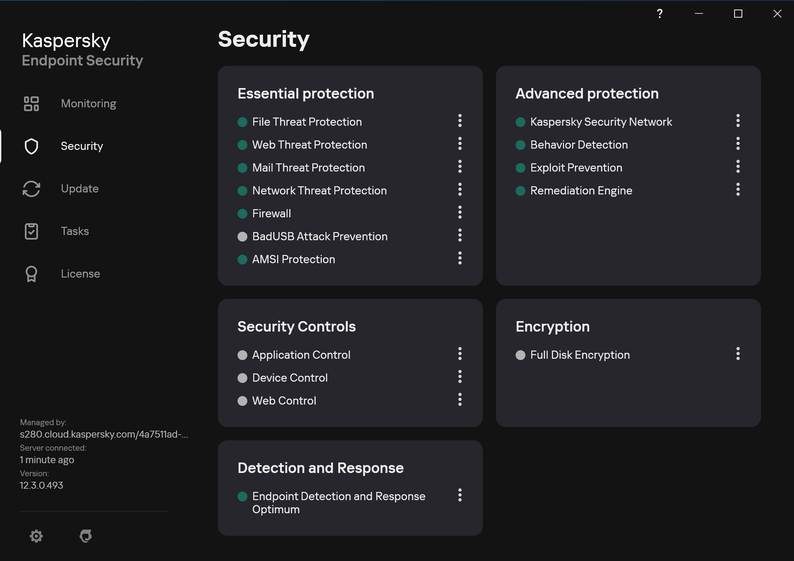Go to the License section

click(80, 274)
